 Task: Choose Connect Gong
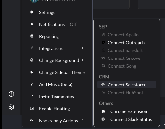[127, 66]
